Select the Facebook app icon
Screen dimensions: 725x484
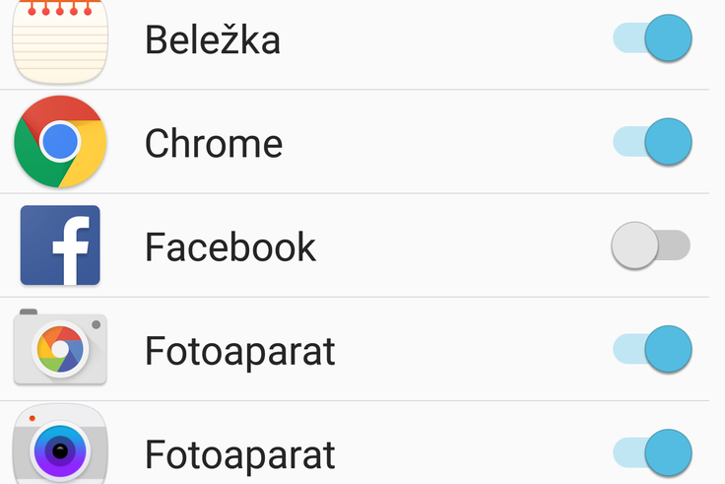pyautogui.click(x=60, y=245)
